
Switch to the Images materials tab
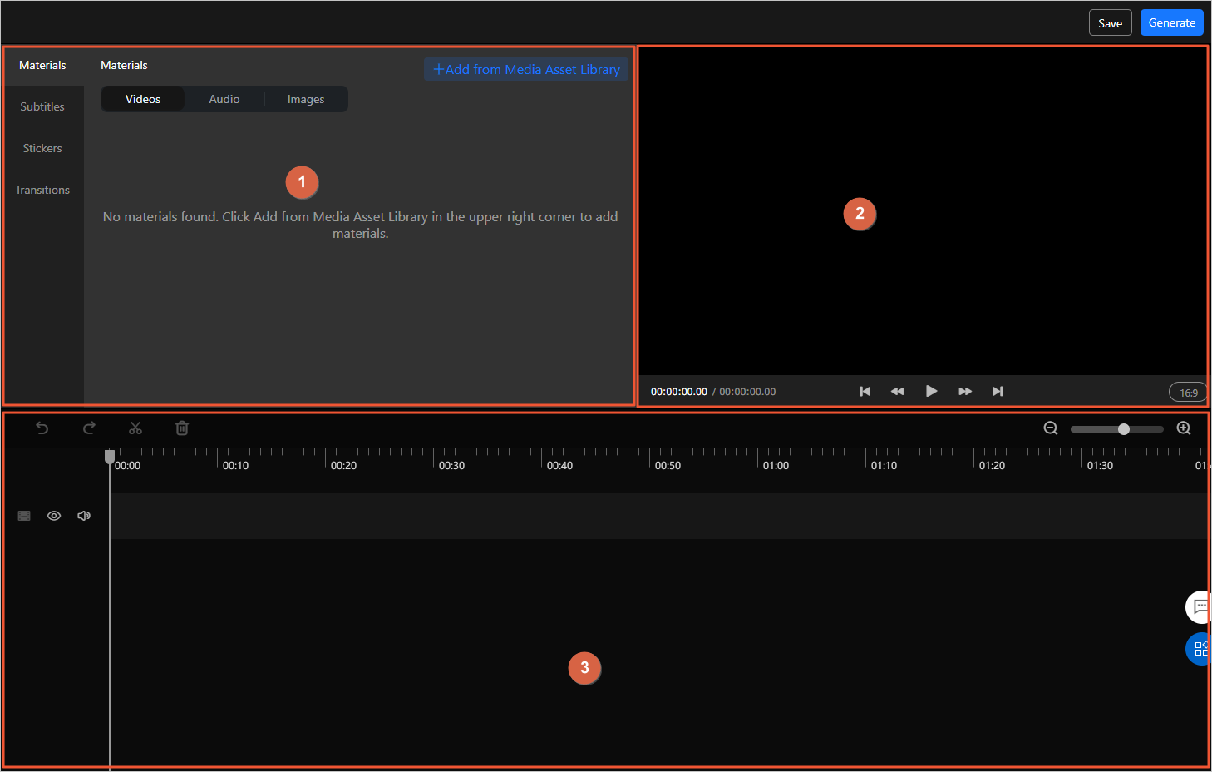[x=306, y=99]
